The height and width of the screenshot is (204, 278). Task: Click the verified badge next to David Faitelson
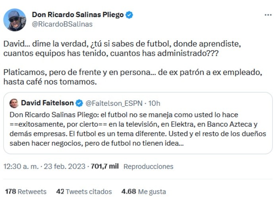pyautogui.click(x=79, y=103)
